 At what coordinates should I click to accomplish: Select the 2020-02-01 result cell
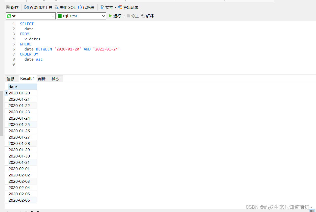click(x=22, y=169)
